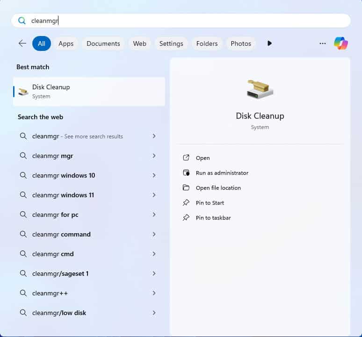The height and width of the screenshot is (337, 362).
Task: Click magnifier icon beside cleanmgr++
Action: coord(23,293)
